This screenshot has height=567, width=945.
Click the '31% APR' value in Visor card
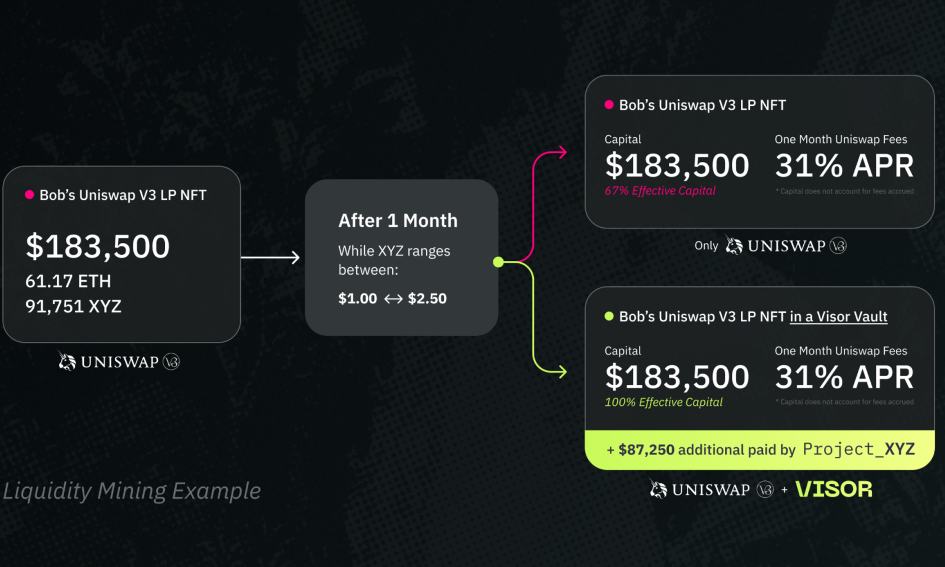point(844,377)
